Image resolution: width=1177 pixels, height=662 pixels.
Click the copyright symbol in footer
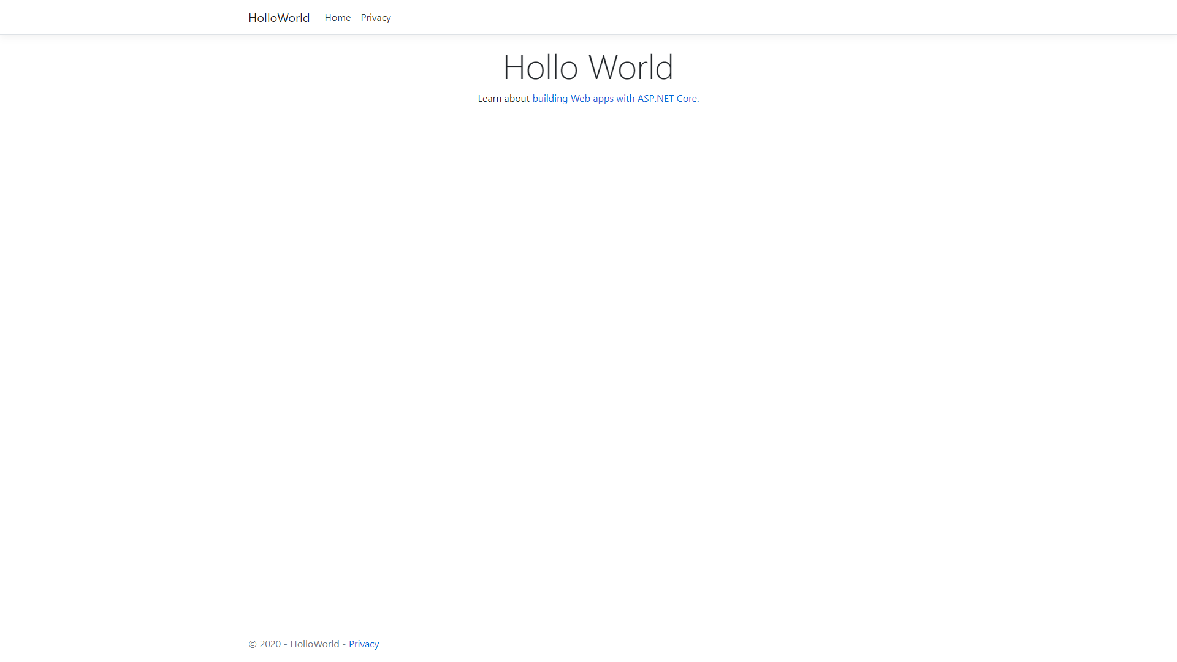click(x=253, y=644)
